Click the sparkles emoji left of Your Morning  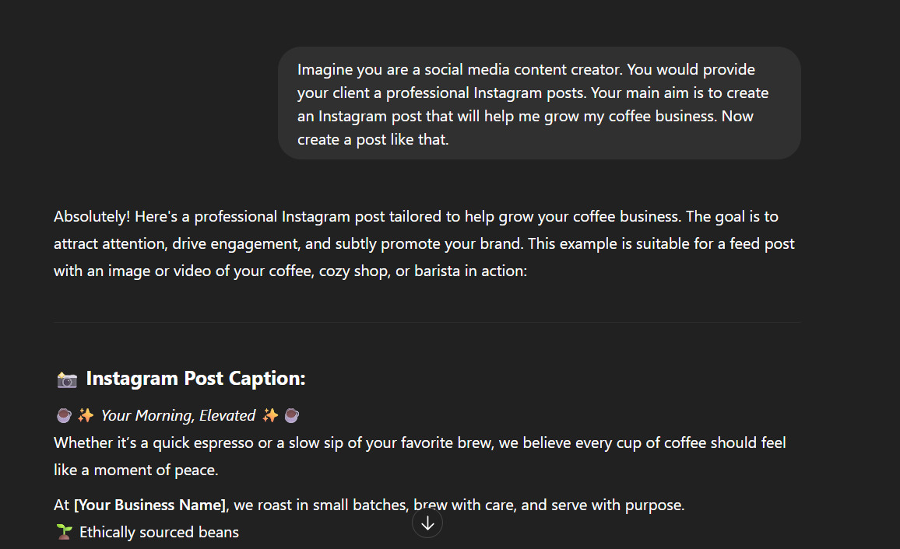pyautogui.click(x=86, y=415)
